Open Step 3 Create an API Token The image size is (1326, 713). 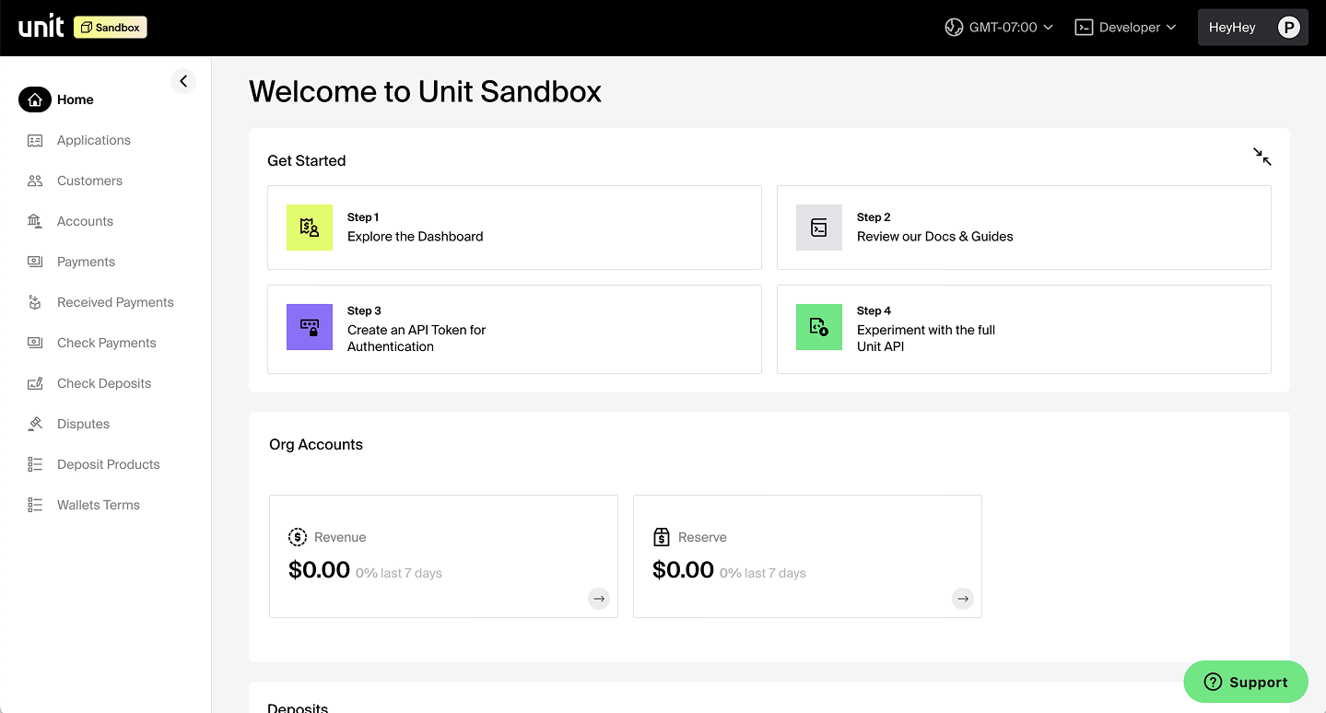[x=514, y=329]
